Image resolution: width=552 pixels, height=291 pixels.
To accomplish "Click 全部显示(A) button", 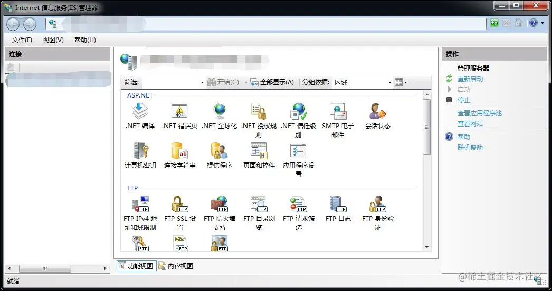I will [x=272, y=82].
